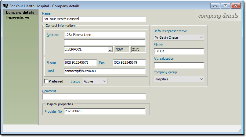Screen dimensions: 246x137
Task: Select the Email input field
Action: tap(105, 71)
